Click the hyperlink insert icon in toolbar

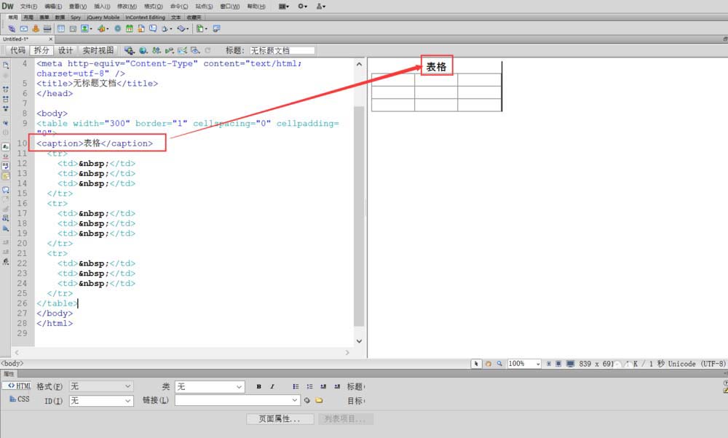coord(12,28)
